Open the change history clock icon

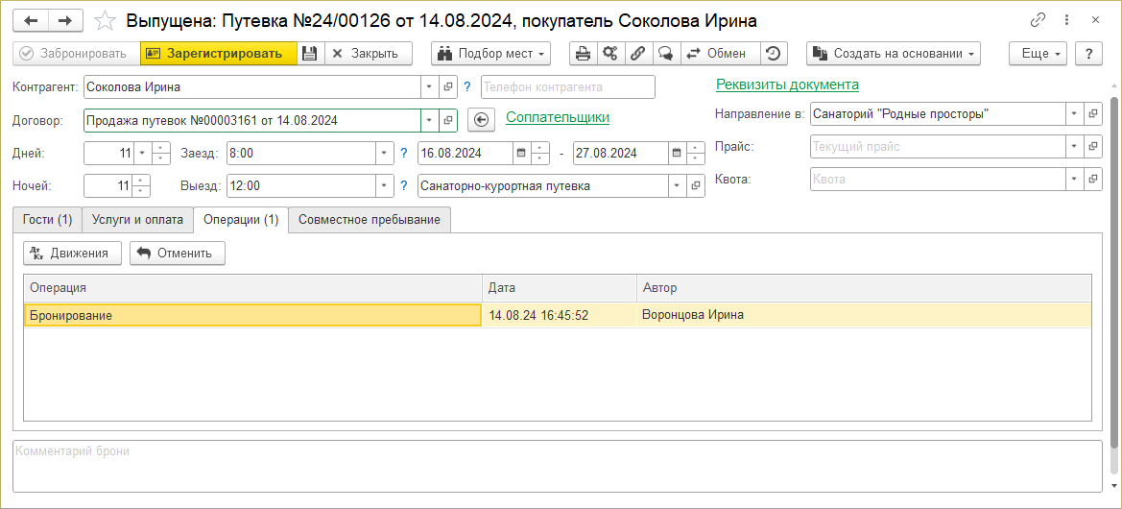[x=774, y=54]
